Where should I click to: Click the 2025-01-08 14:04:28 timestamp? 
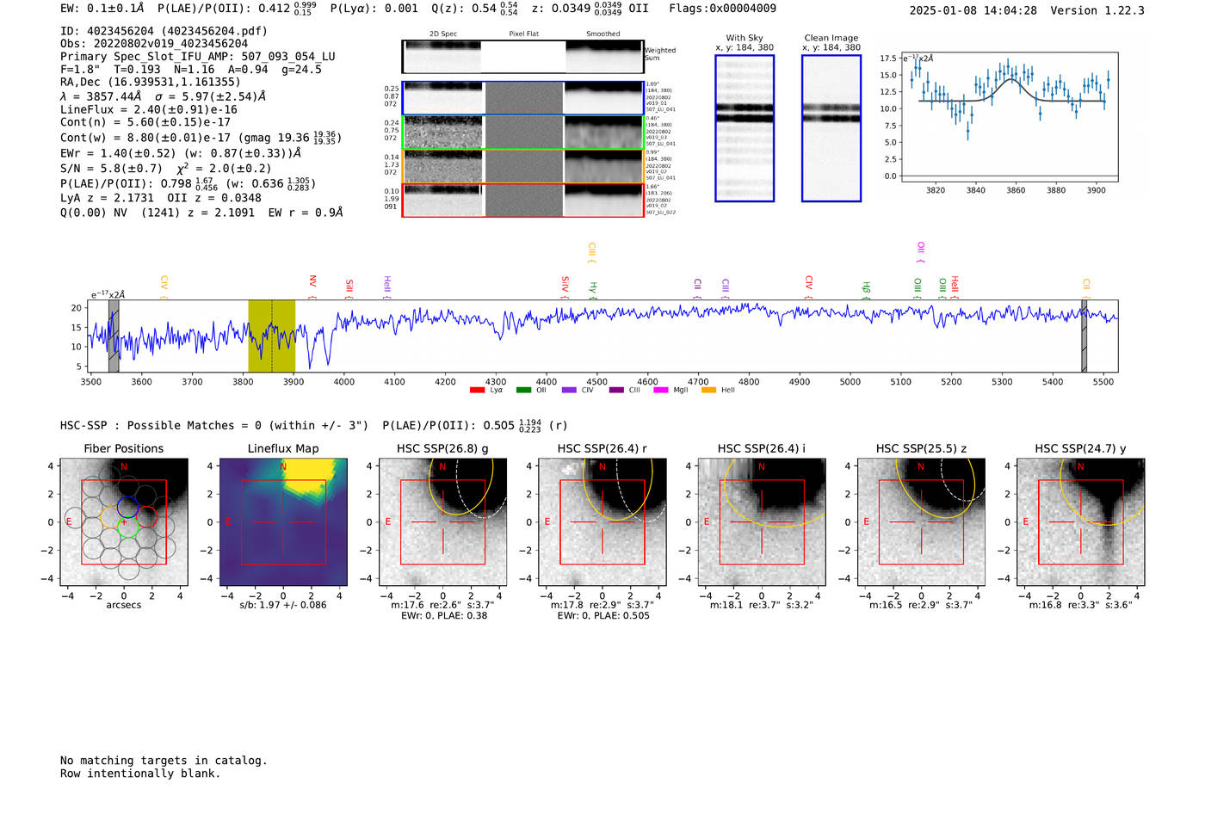tap(973, 10)
